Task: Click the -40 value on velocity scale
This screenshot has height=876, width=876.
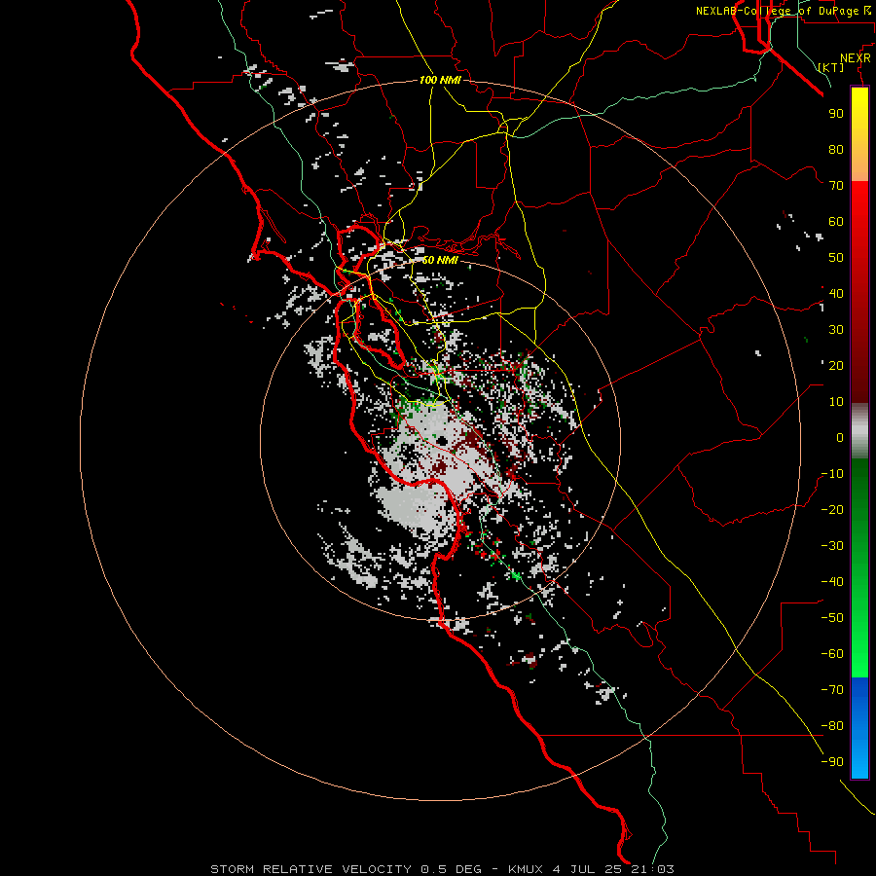Action: [x=832, y=582]
